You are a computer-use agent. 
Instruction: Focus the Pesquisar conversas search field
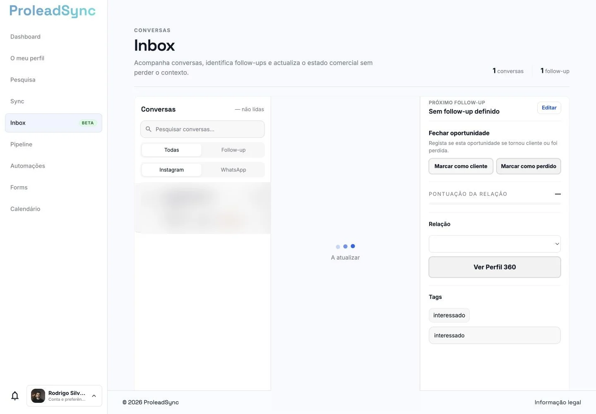[x=202, y=129]
